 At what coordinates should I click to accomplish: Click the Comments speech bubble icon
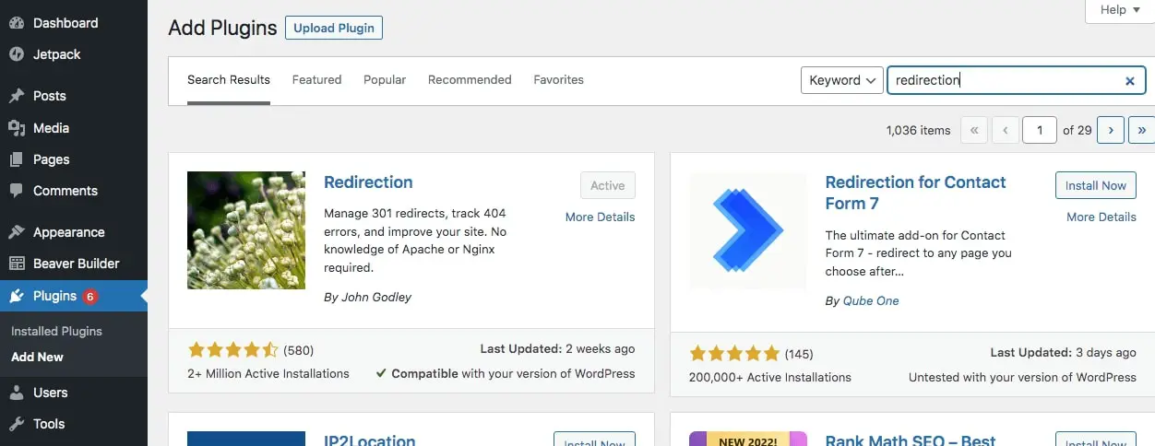click(17, 191)
